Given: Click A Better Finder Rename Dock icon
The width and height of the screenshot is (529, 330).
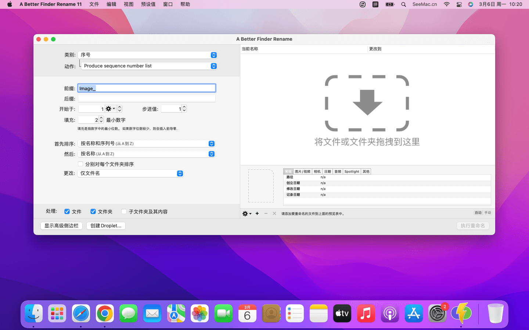Looking at the screenshot, I should pos(461,313).
